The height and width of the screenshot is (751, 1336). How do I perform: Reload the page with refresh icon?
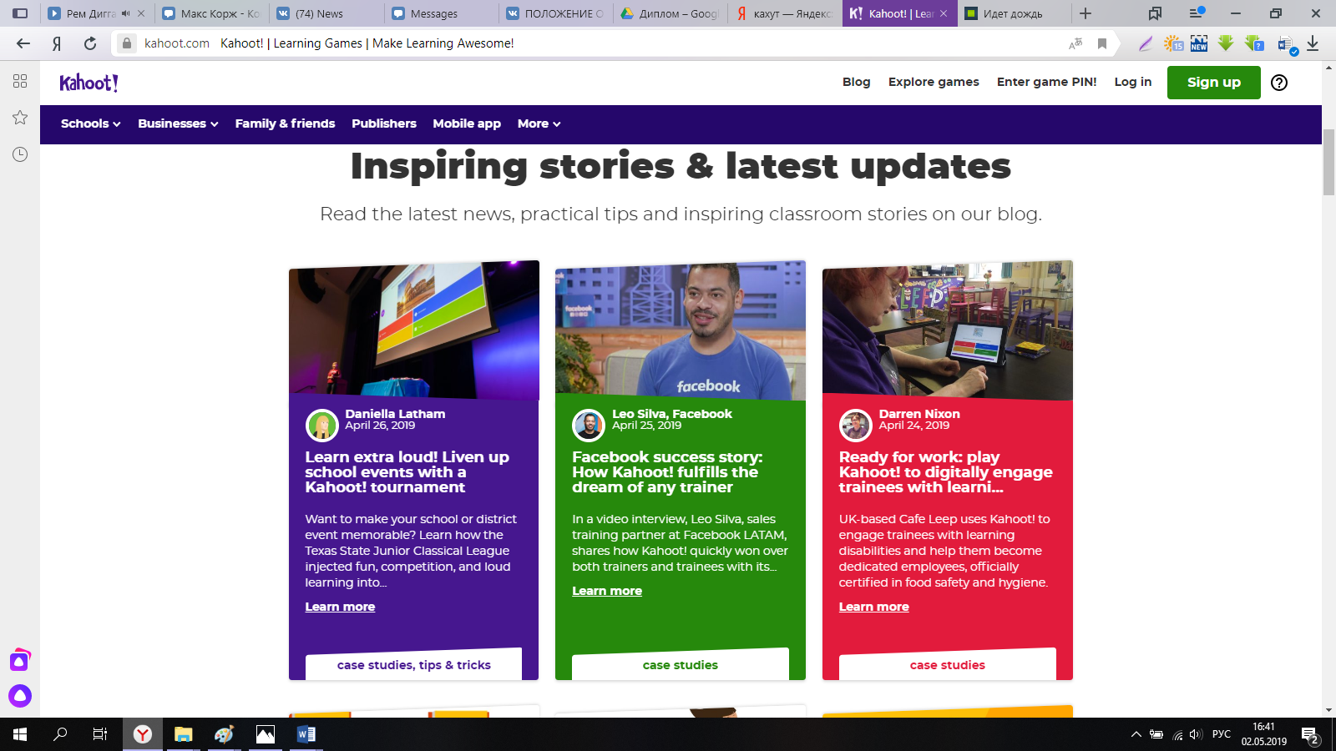coord(90,43)
